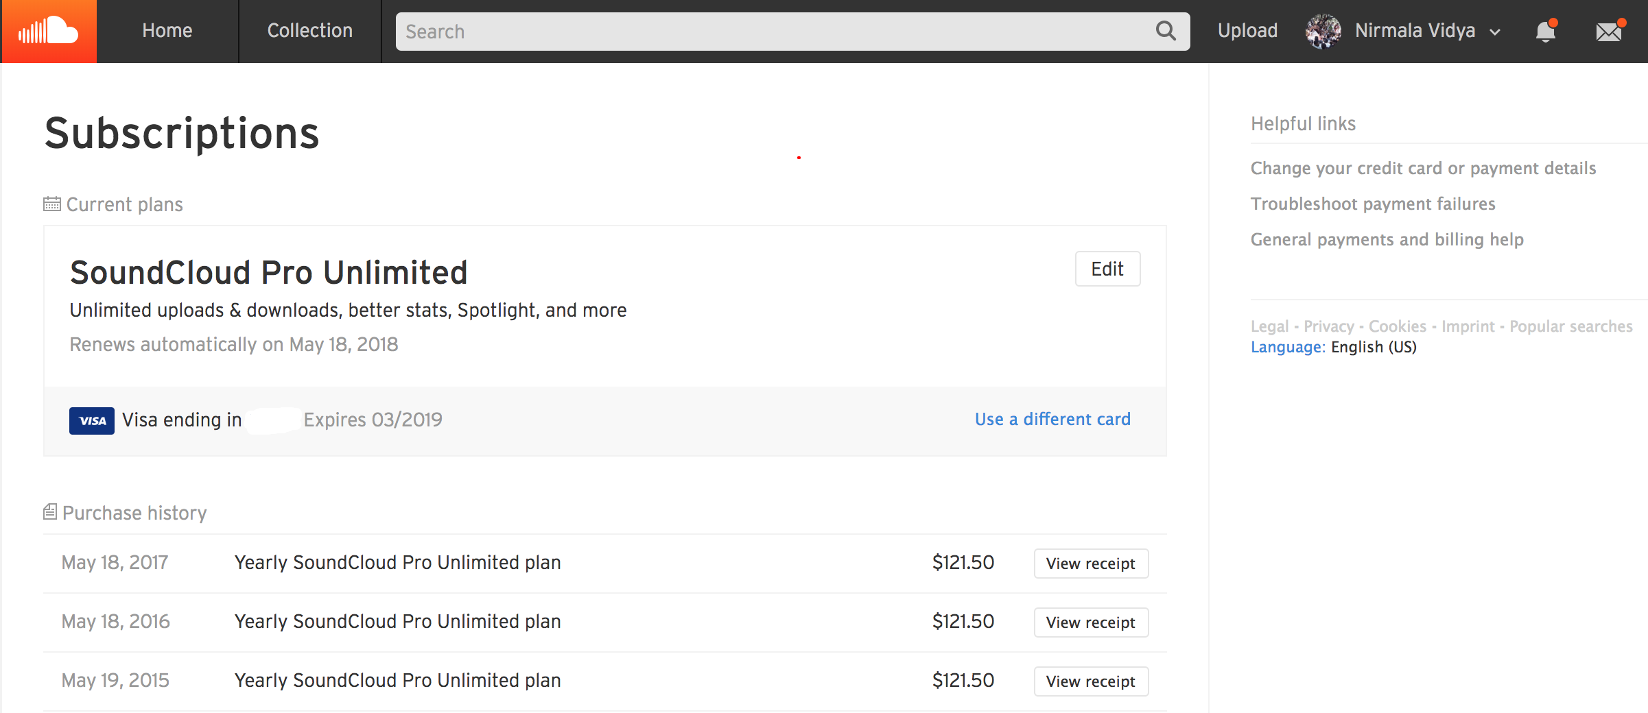This screenshot has height=713, width=1648.
Task: Click Popular searches footer link
Action: tap(1570, 326)
